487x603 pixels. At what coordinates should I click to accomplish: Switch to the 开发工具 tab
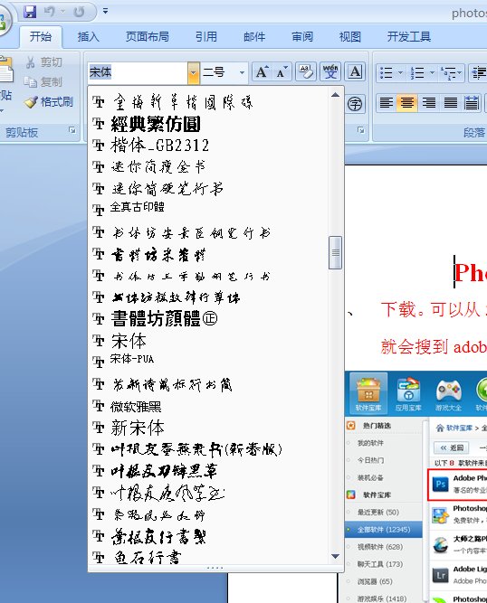[409, 36]
